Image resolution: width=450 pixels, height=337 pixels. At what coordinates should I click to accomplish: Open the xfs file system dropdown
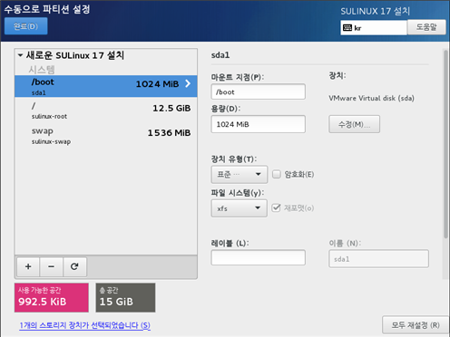[239, 208]
